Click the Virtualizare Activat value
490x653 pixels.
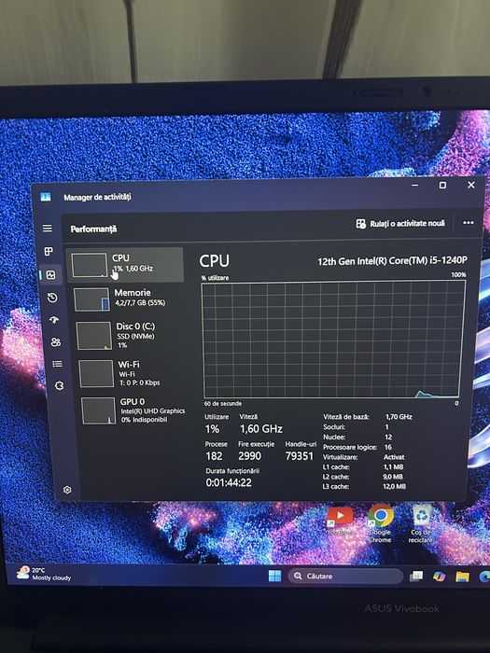pyautogui.click(x=394, y=457)
